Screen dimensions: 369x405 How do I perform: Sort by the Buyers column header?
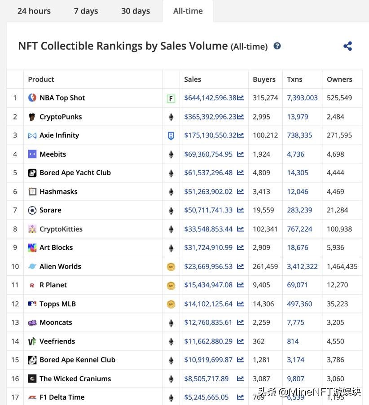pos(264,79)
